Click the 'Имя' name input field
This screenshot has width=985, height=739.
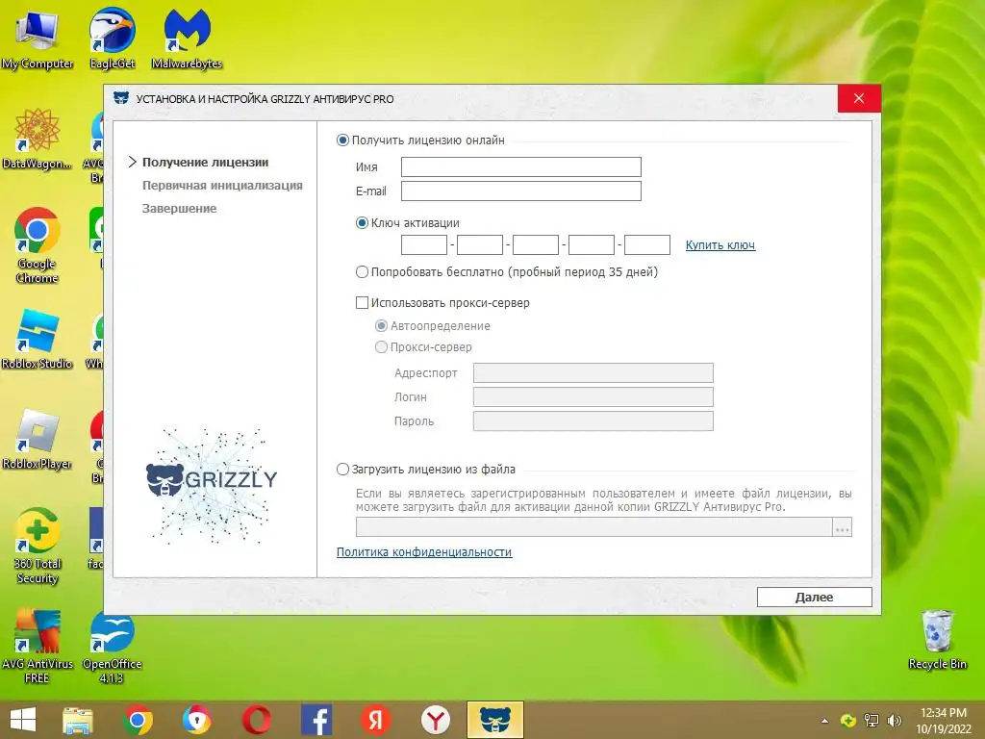click(x=520, y=167)
